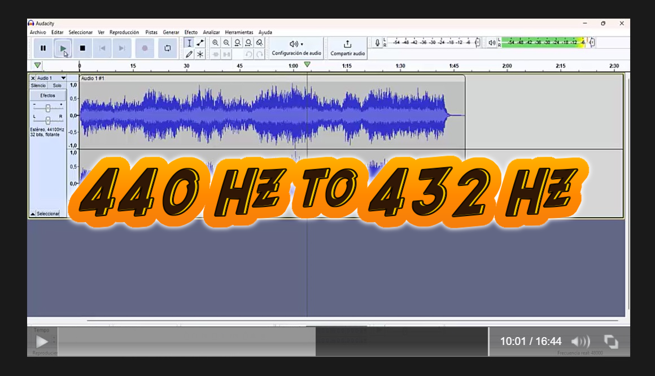Select the I-beam Selection tool
655x376 pixels.
tap(189, 43)
